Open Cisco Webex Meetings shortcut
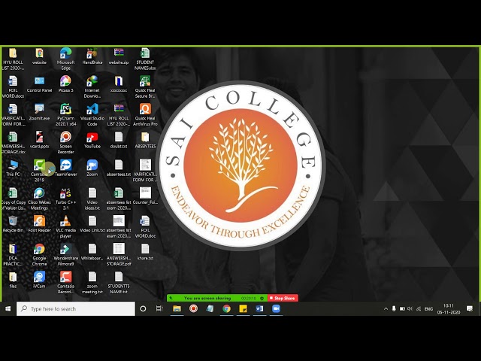 39,199
